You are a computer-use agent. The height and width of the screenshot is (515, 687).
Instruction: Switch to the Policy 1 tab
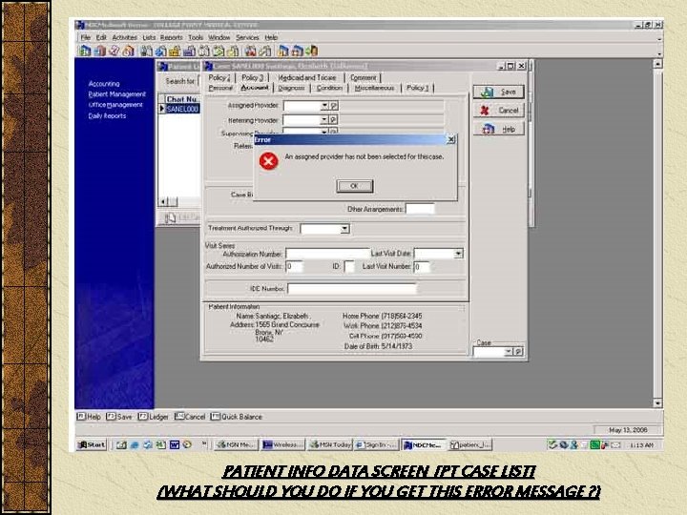point(418,88)
